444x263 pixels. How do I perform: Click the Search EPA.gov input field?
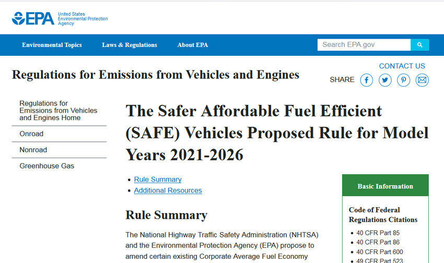pos(364,45)
